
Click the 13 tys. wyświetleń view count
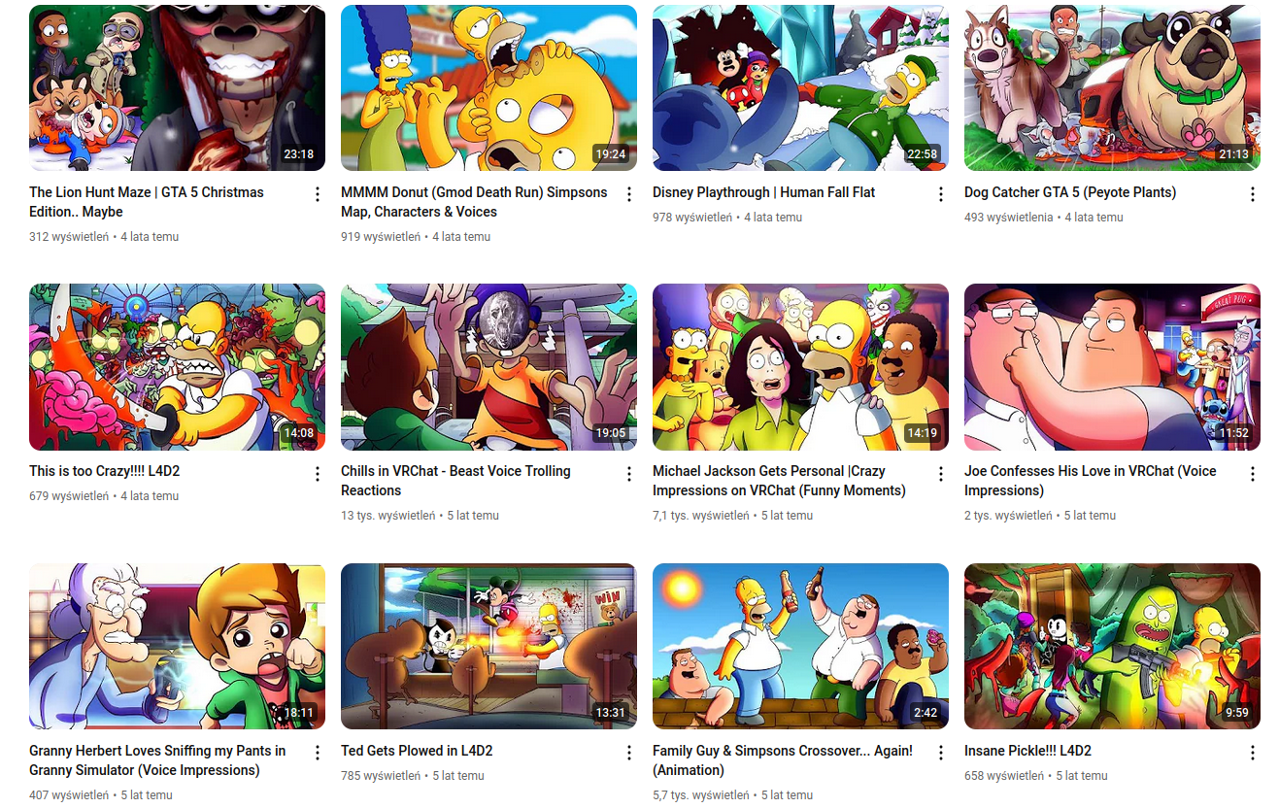pyautogui.click(x=387, y=516)
